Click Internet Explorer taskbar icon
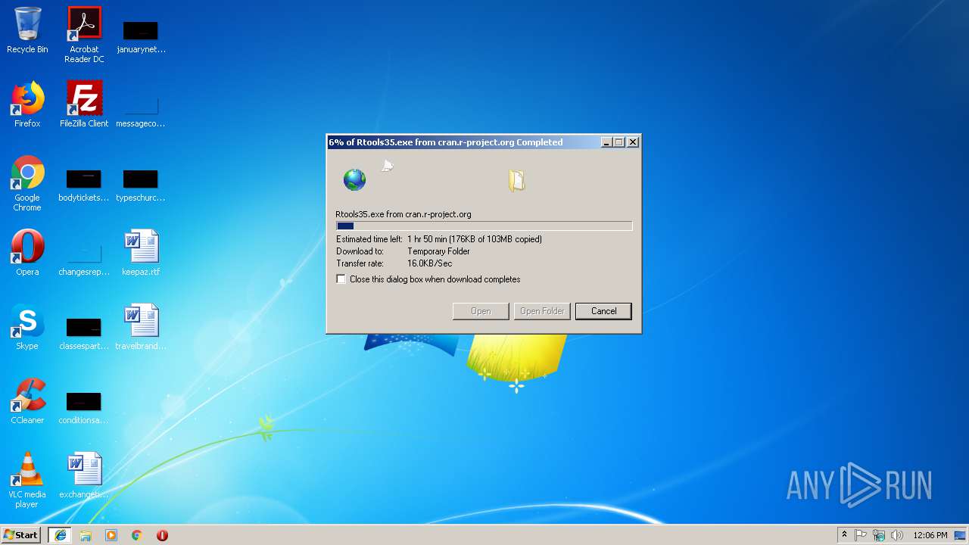969x545 pixels. pyautogui.click(x=61, y=535)
